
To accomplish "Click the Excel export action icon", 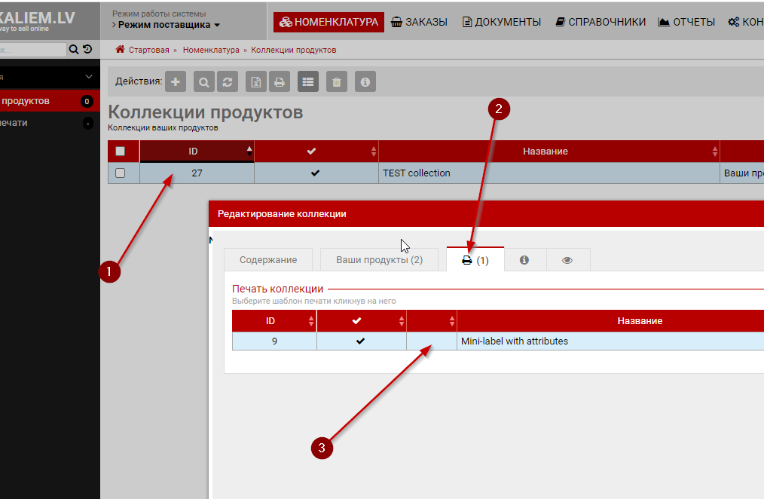I will click(256, 81).
